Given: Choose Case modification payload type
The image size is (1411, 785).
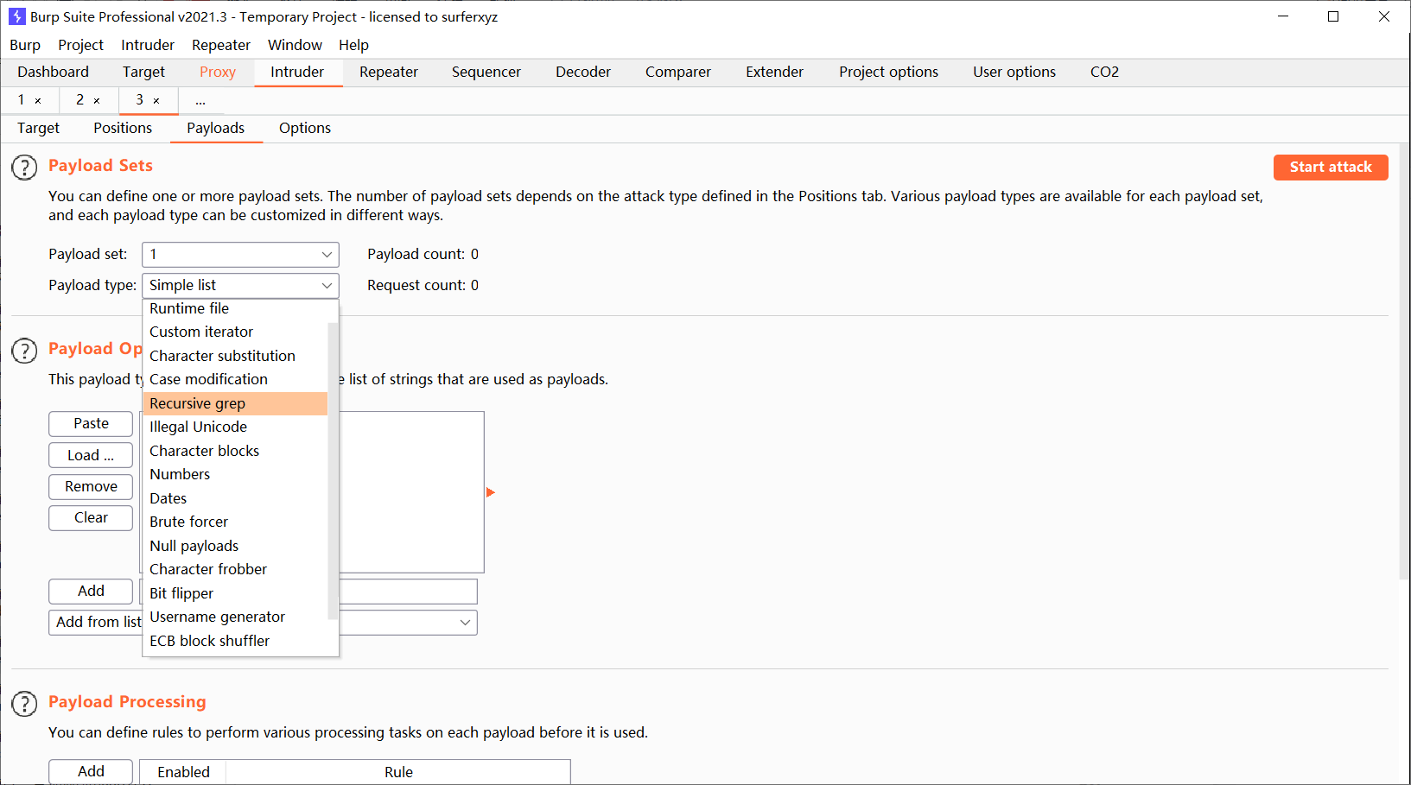Looking at the screenshot, I should click(x=235, y=379).
